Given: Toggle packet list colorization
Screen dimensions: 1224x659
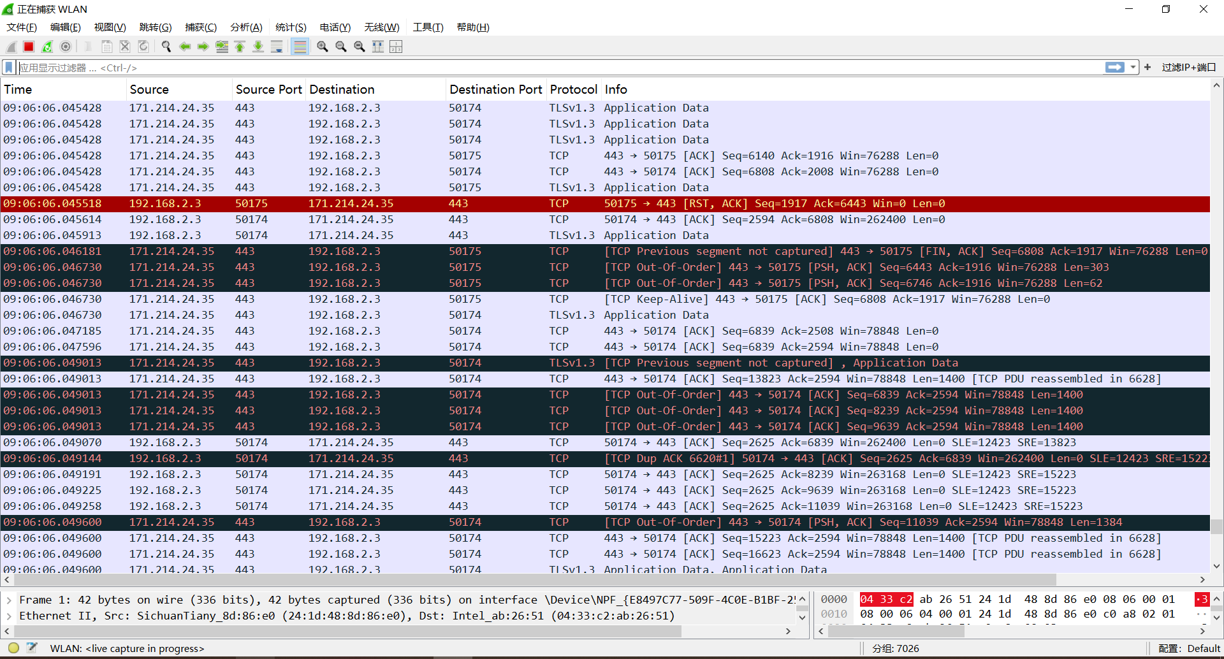Looking at the screenshot, I should (x=300, y=47).
